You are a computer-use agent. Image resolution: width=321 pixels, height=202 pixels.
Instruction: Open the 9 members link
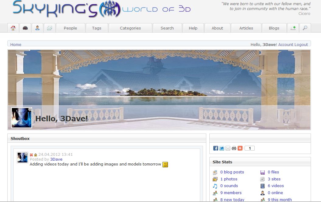pyautogui.click(x=231, y=193)
